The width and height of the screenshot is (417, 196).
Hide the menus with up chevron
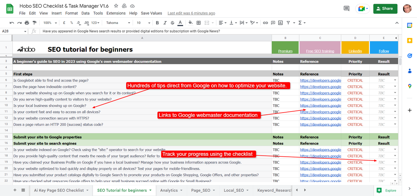coord(397,23)
